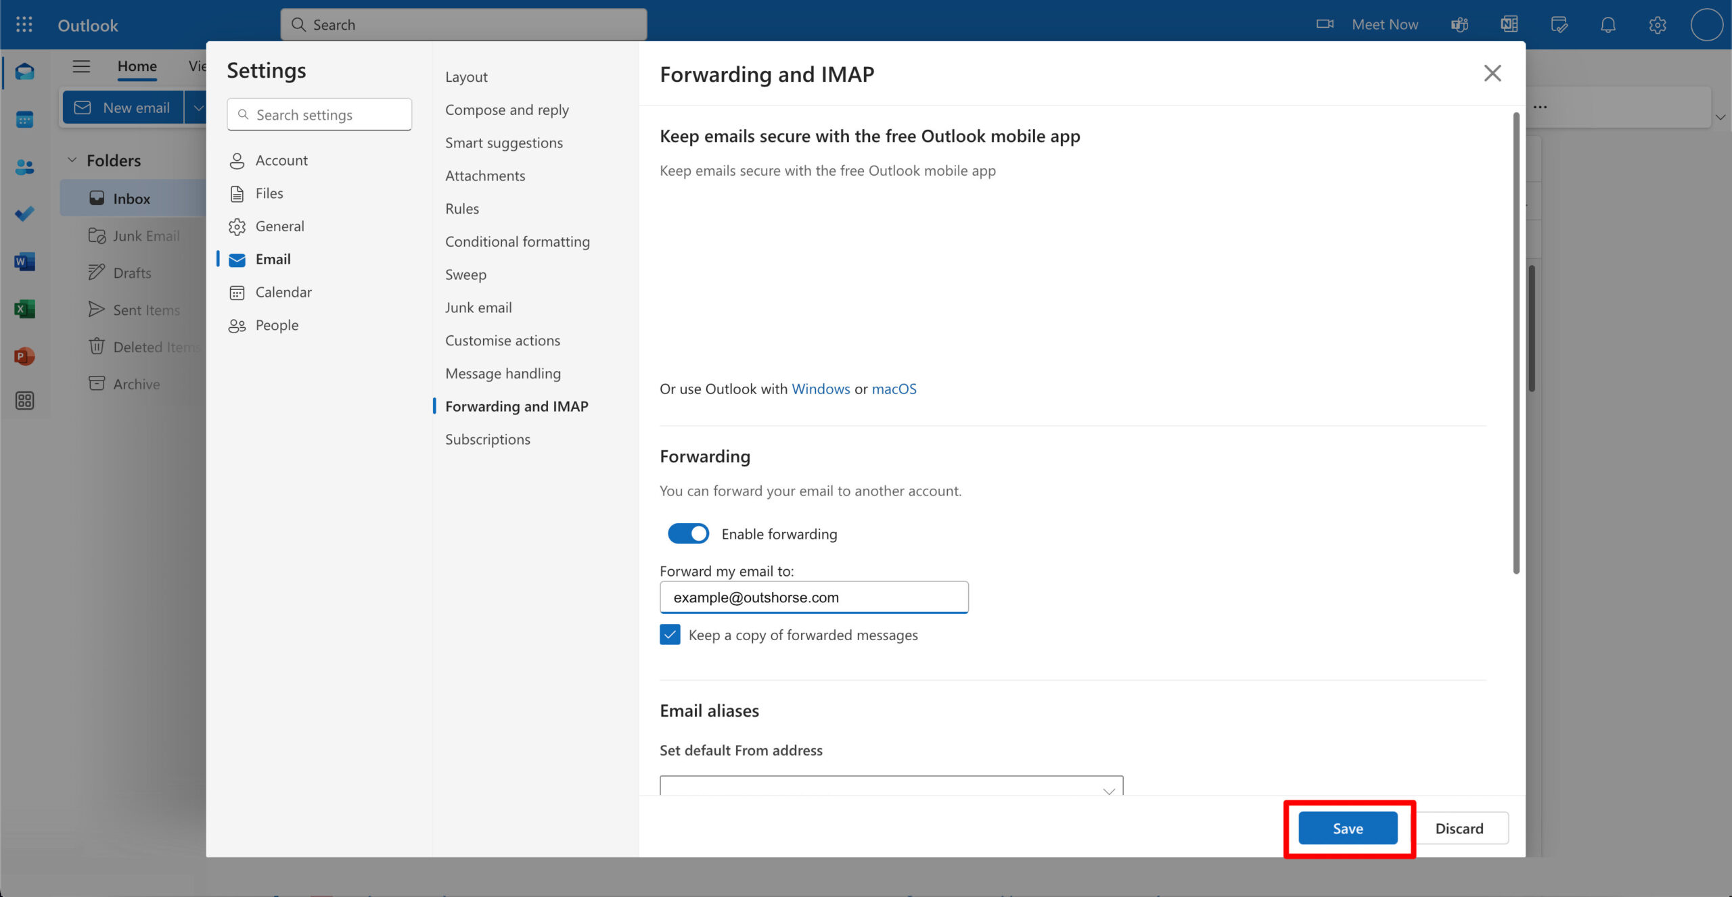
Task: Launch PowerPoint from the left rail
Action: coord(25,356)
